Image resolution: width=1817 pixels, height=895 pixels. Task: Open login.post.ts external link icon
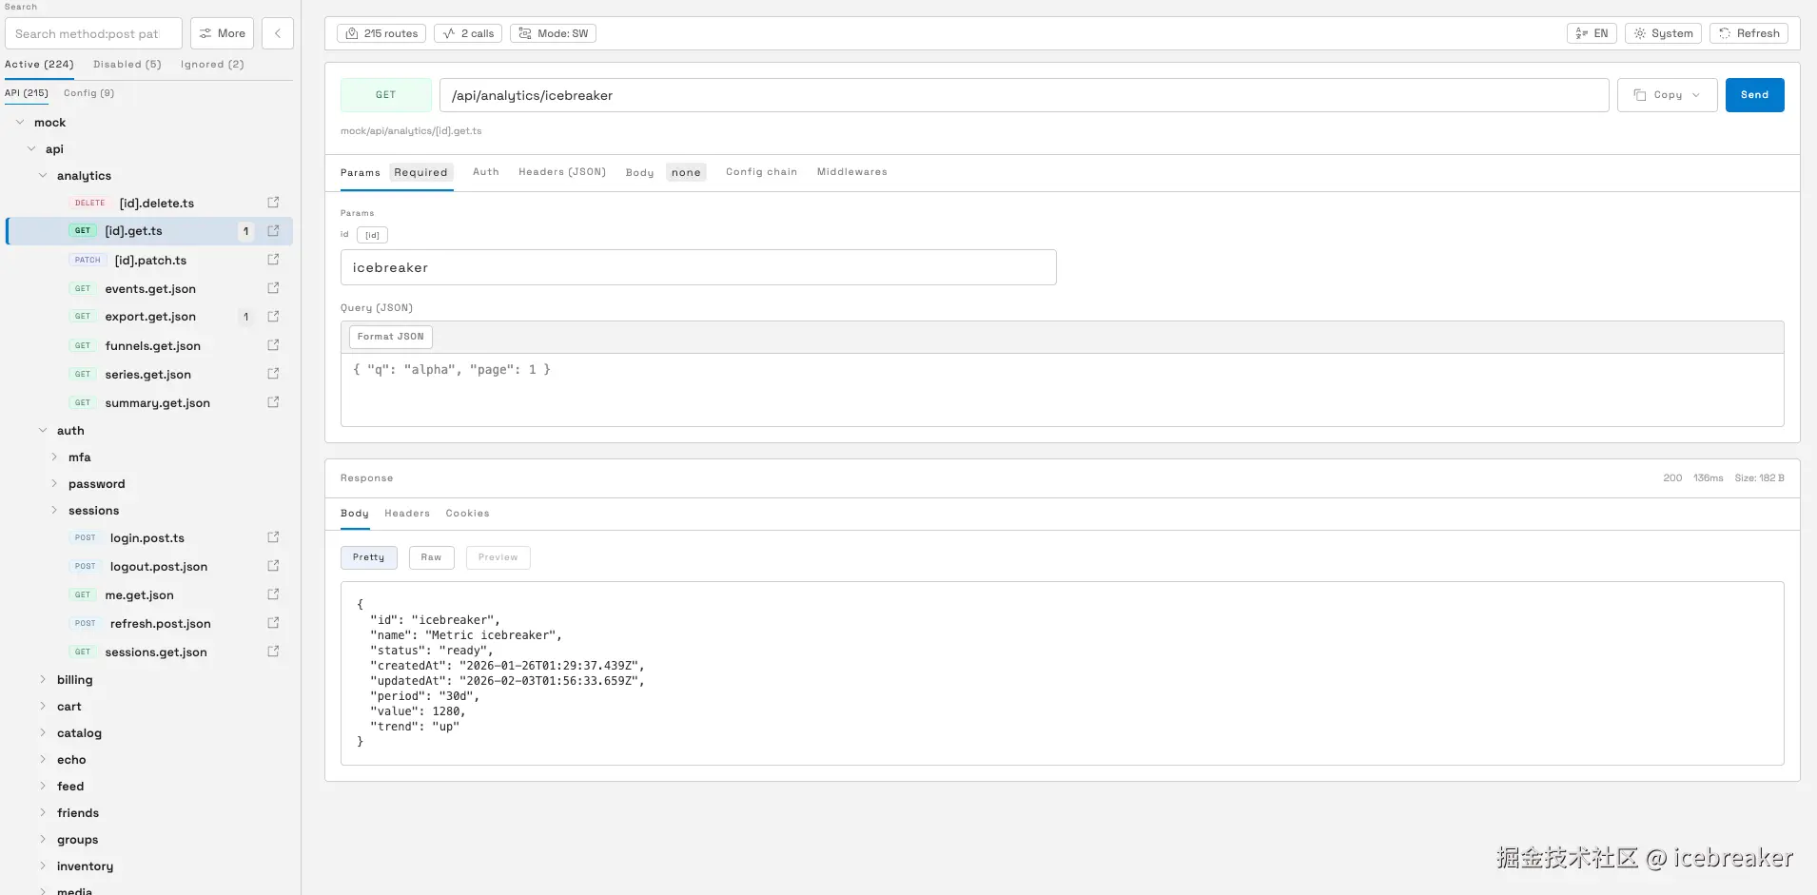(x=273, y=537)
